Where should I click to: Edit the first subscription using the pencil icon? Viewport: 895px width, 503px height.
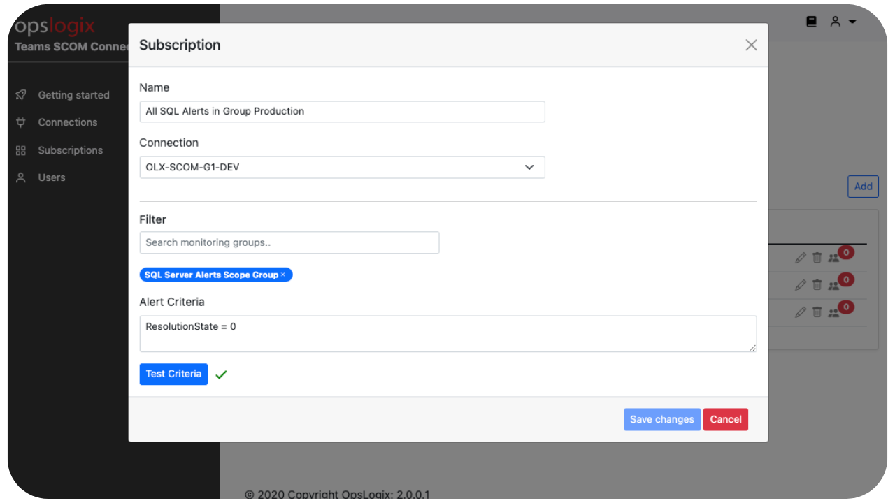[801, 257]
